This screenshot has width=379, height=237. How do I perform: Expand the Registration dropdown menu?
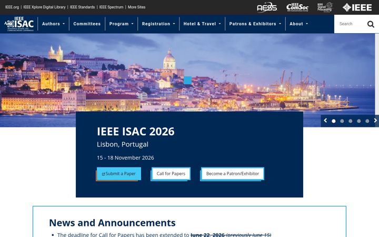point(158,24)
